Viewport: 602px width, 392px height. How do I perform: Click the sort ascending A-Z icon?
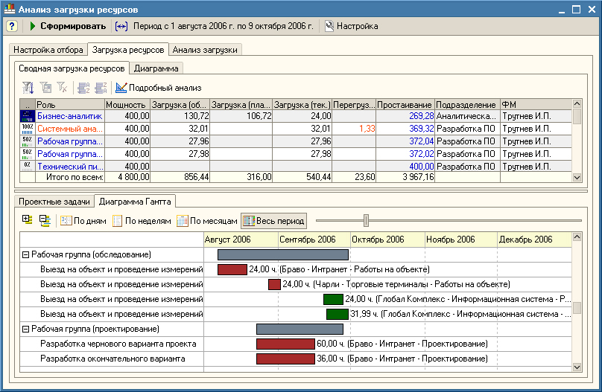tap(83, 88)
